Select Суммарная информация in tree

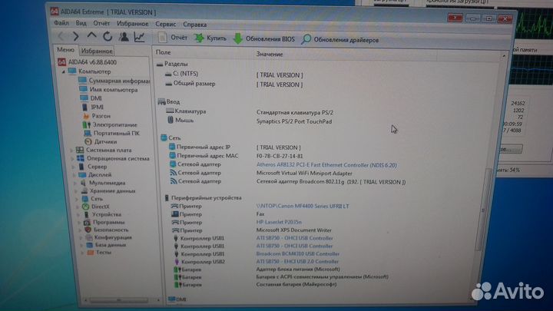point(114,81)
